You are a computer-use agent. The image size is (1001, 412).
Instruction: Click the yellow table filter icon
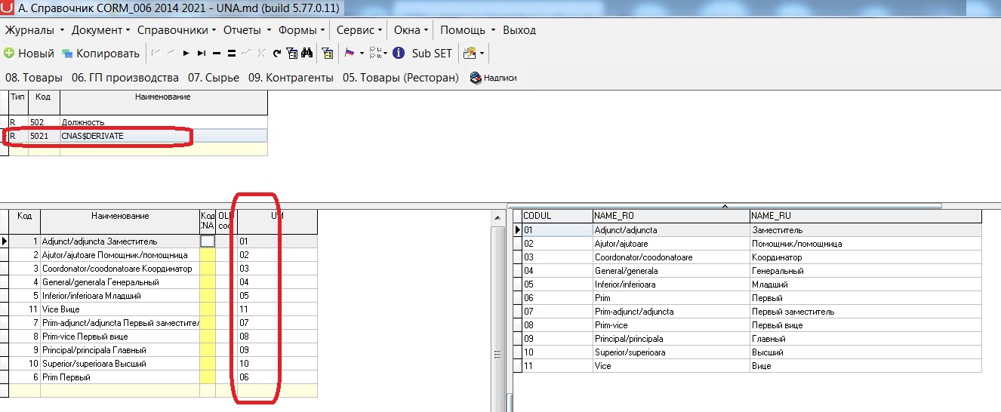[328, 54]
